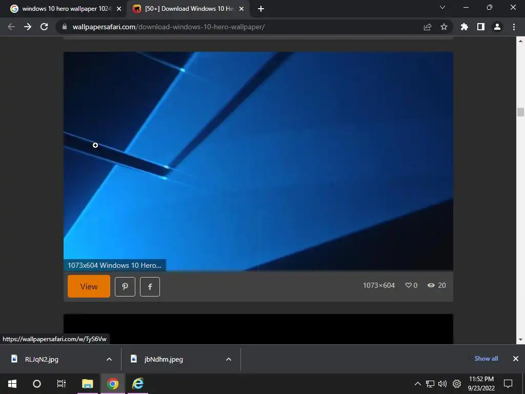The image size is (525, 394).
Task: Click the page scrollbar thumb
Action: click(520, 112)
